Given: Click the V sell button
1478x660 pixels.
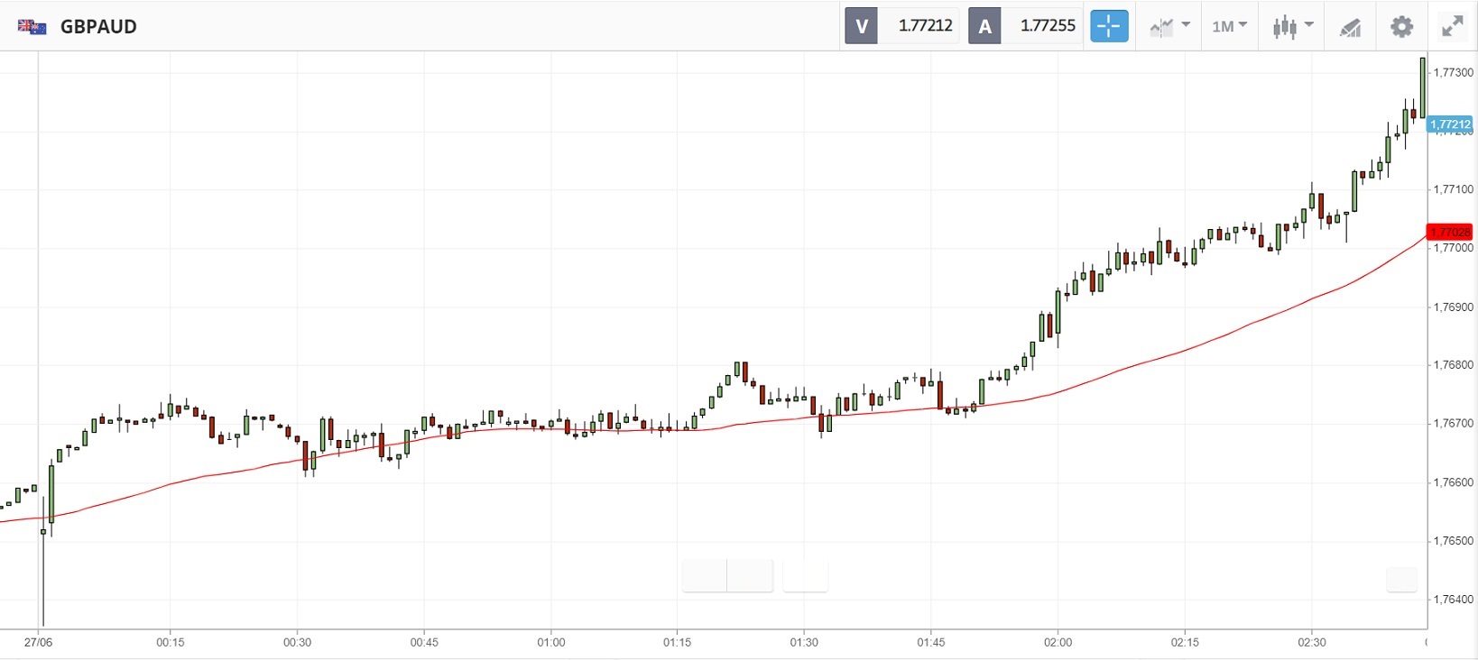Looking at the screenshot, I should pos(861,26).
